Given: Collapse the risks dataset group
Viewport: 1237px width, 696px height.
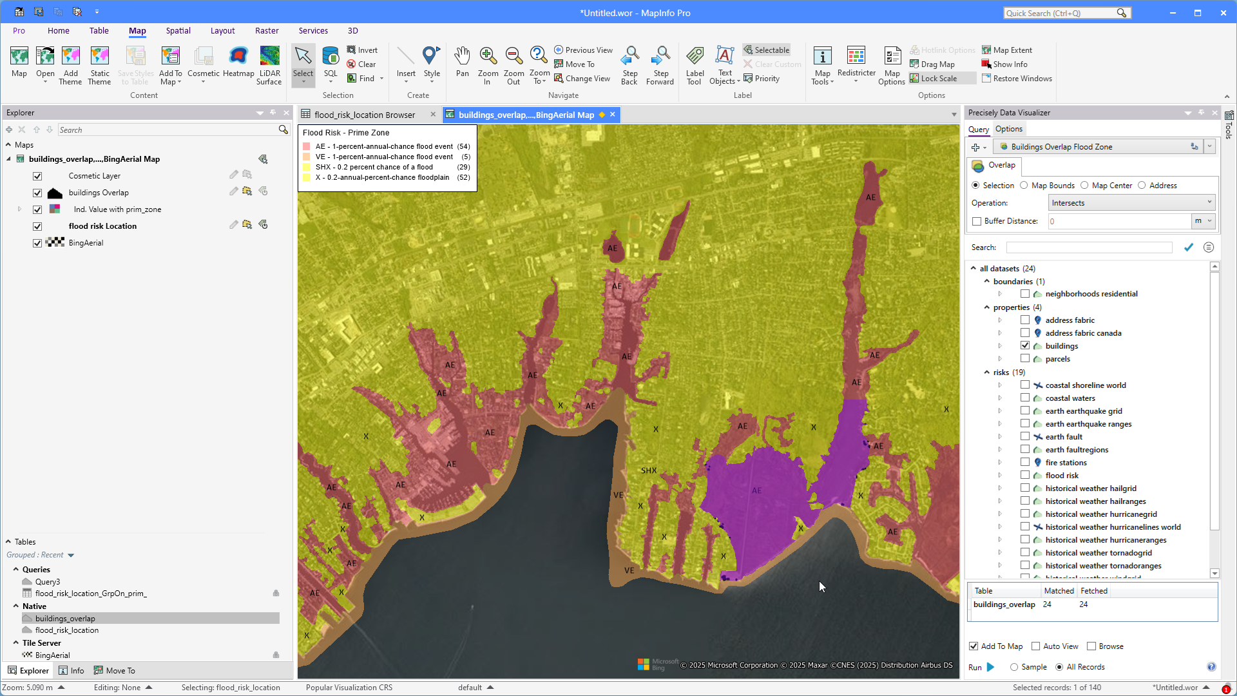Looking at the screenshot, I should [x=986, y=372].
